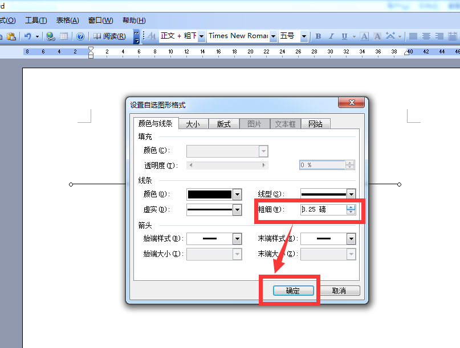Click the Insert Table grid icon
This screenshot has height=348, width=460.
click(x=64, y=36)
